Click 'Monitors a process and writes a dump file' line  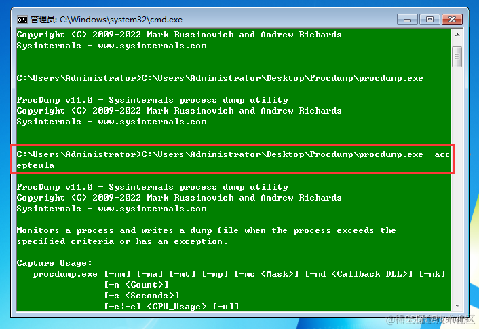(x=206, y=230)
